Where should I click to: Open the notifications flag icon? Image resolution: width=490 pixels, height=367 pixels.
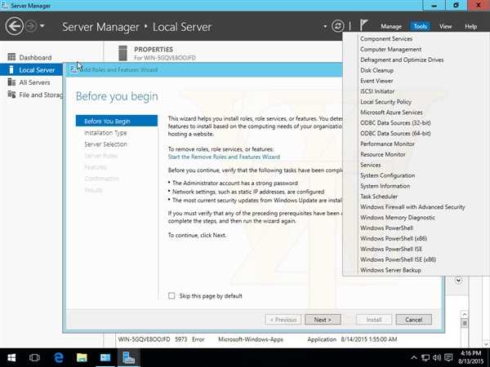pos(363,25)
